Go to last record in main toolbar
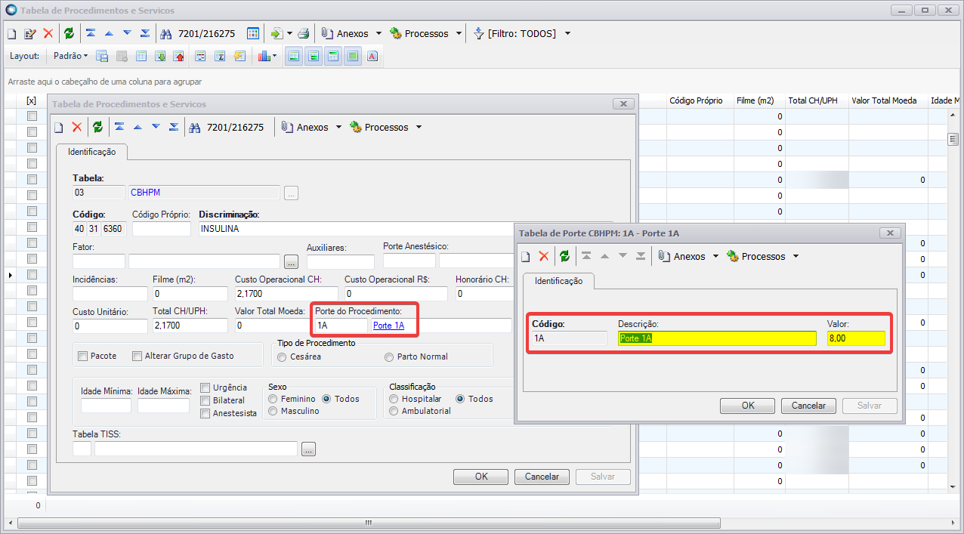The image size is (964, 534). [145, 34]
